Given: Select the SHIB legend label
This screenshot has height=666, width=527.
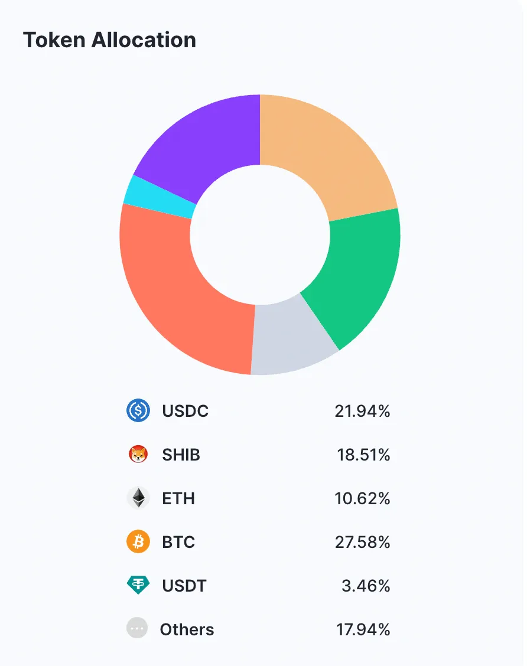Looking at the screenshot, I should click(181, 455).
